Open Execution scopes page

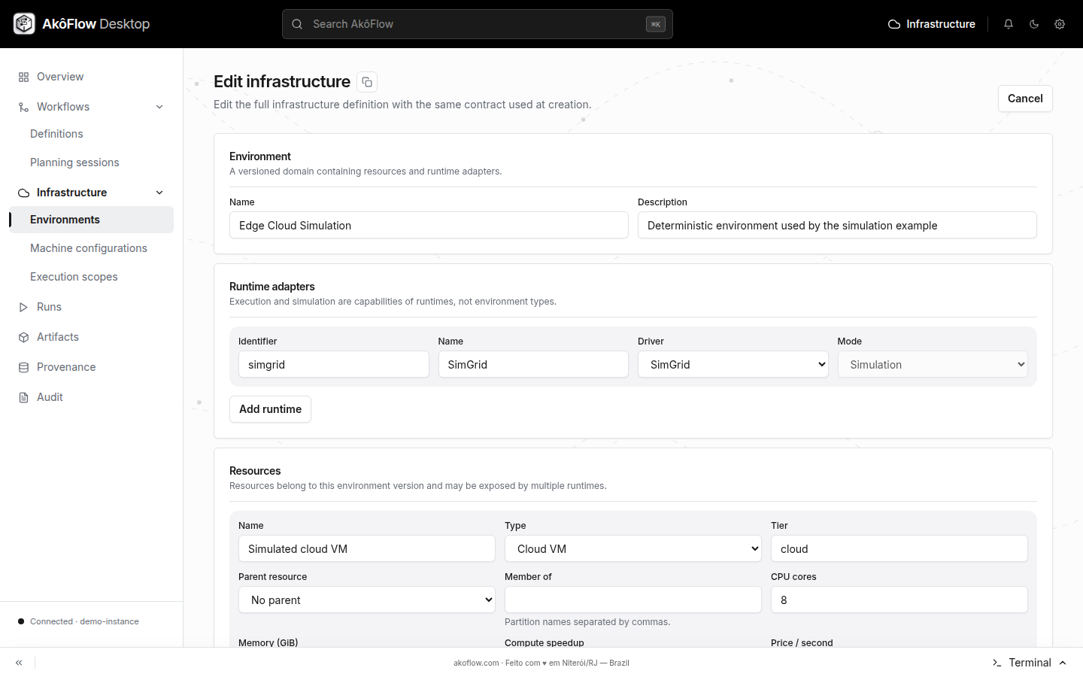[74, 277]
